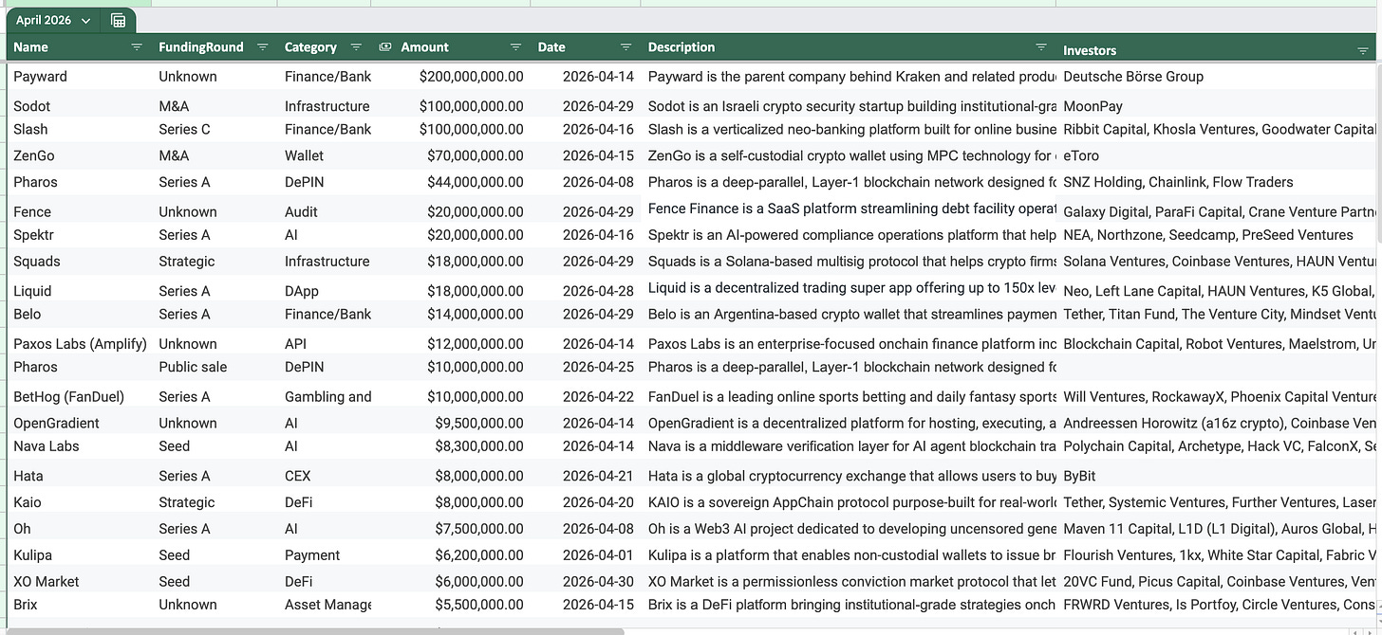Screen dimensions: 1382x635
Task: Open the Date column filter menu
Action: (626, 47)
